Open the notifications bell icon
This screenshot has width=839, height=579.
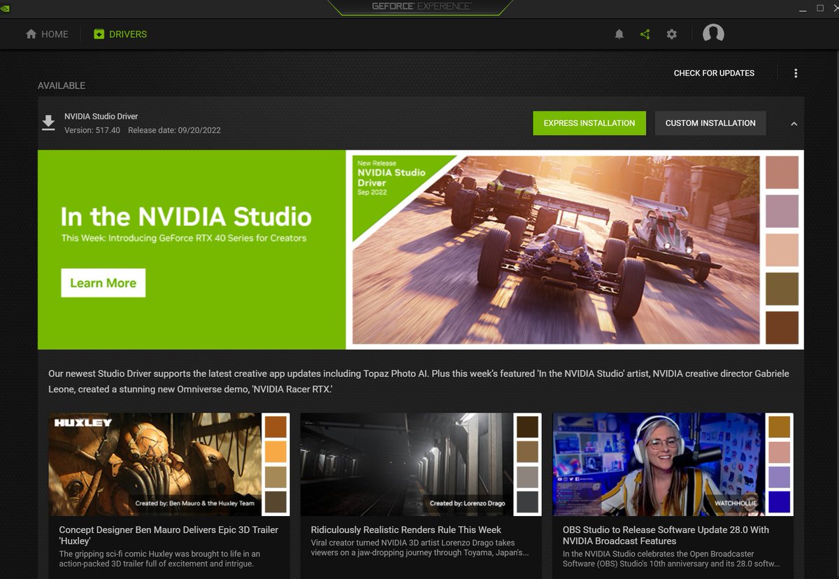pyautogui.click(x=619, y=34)
